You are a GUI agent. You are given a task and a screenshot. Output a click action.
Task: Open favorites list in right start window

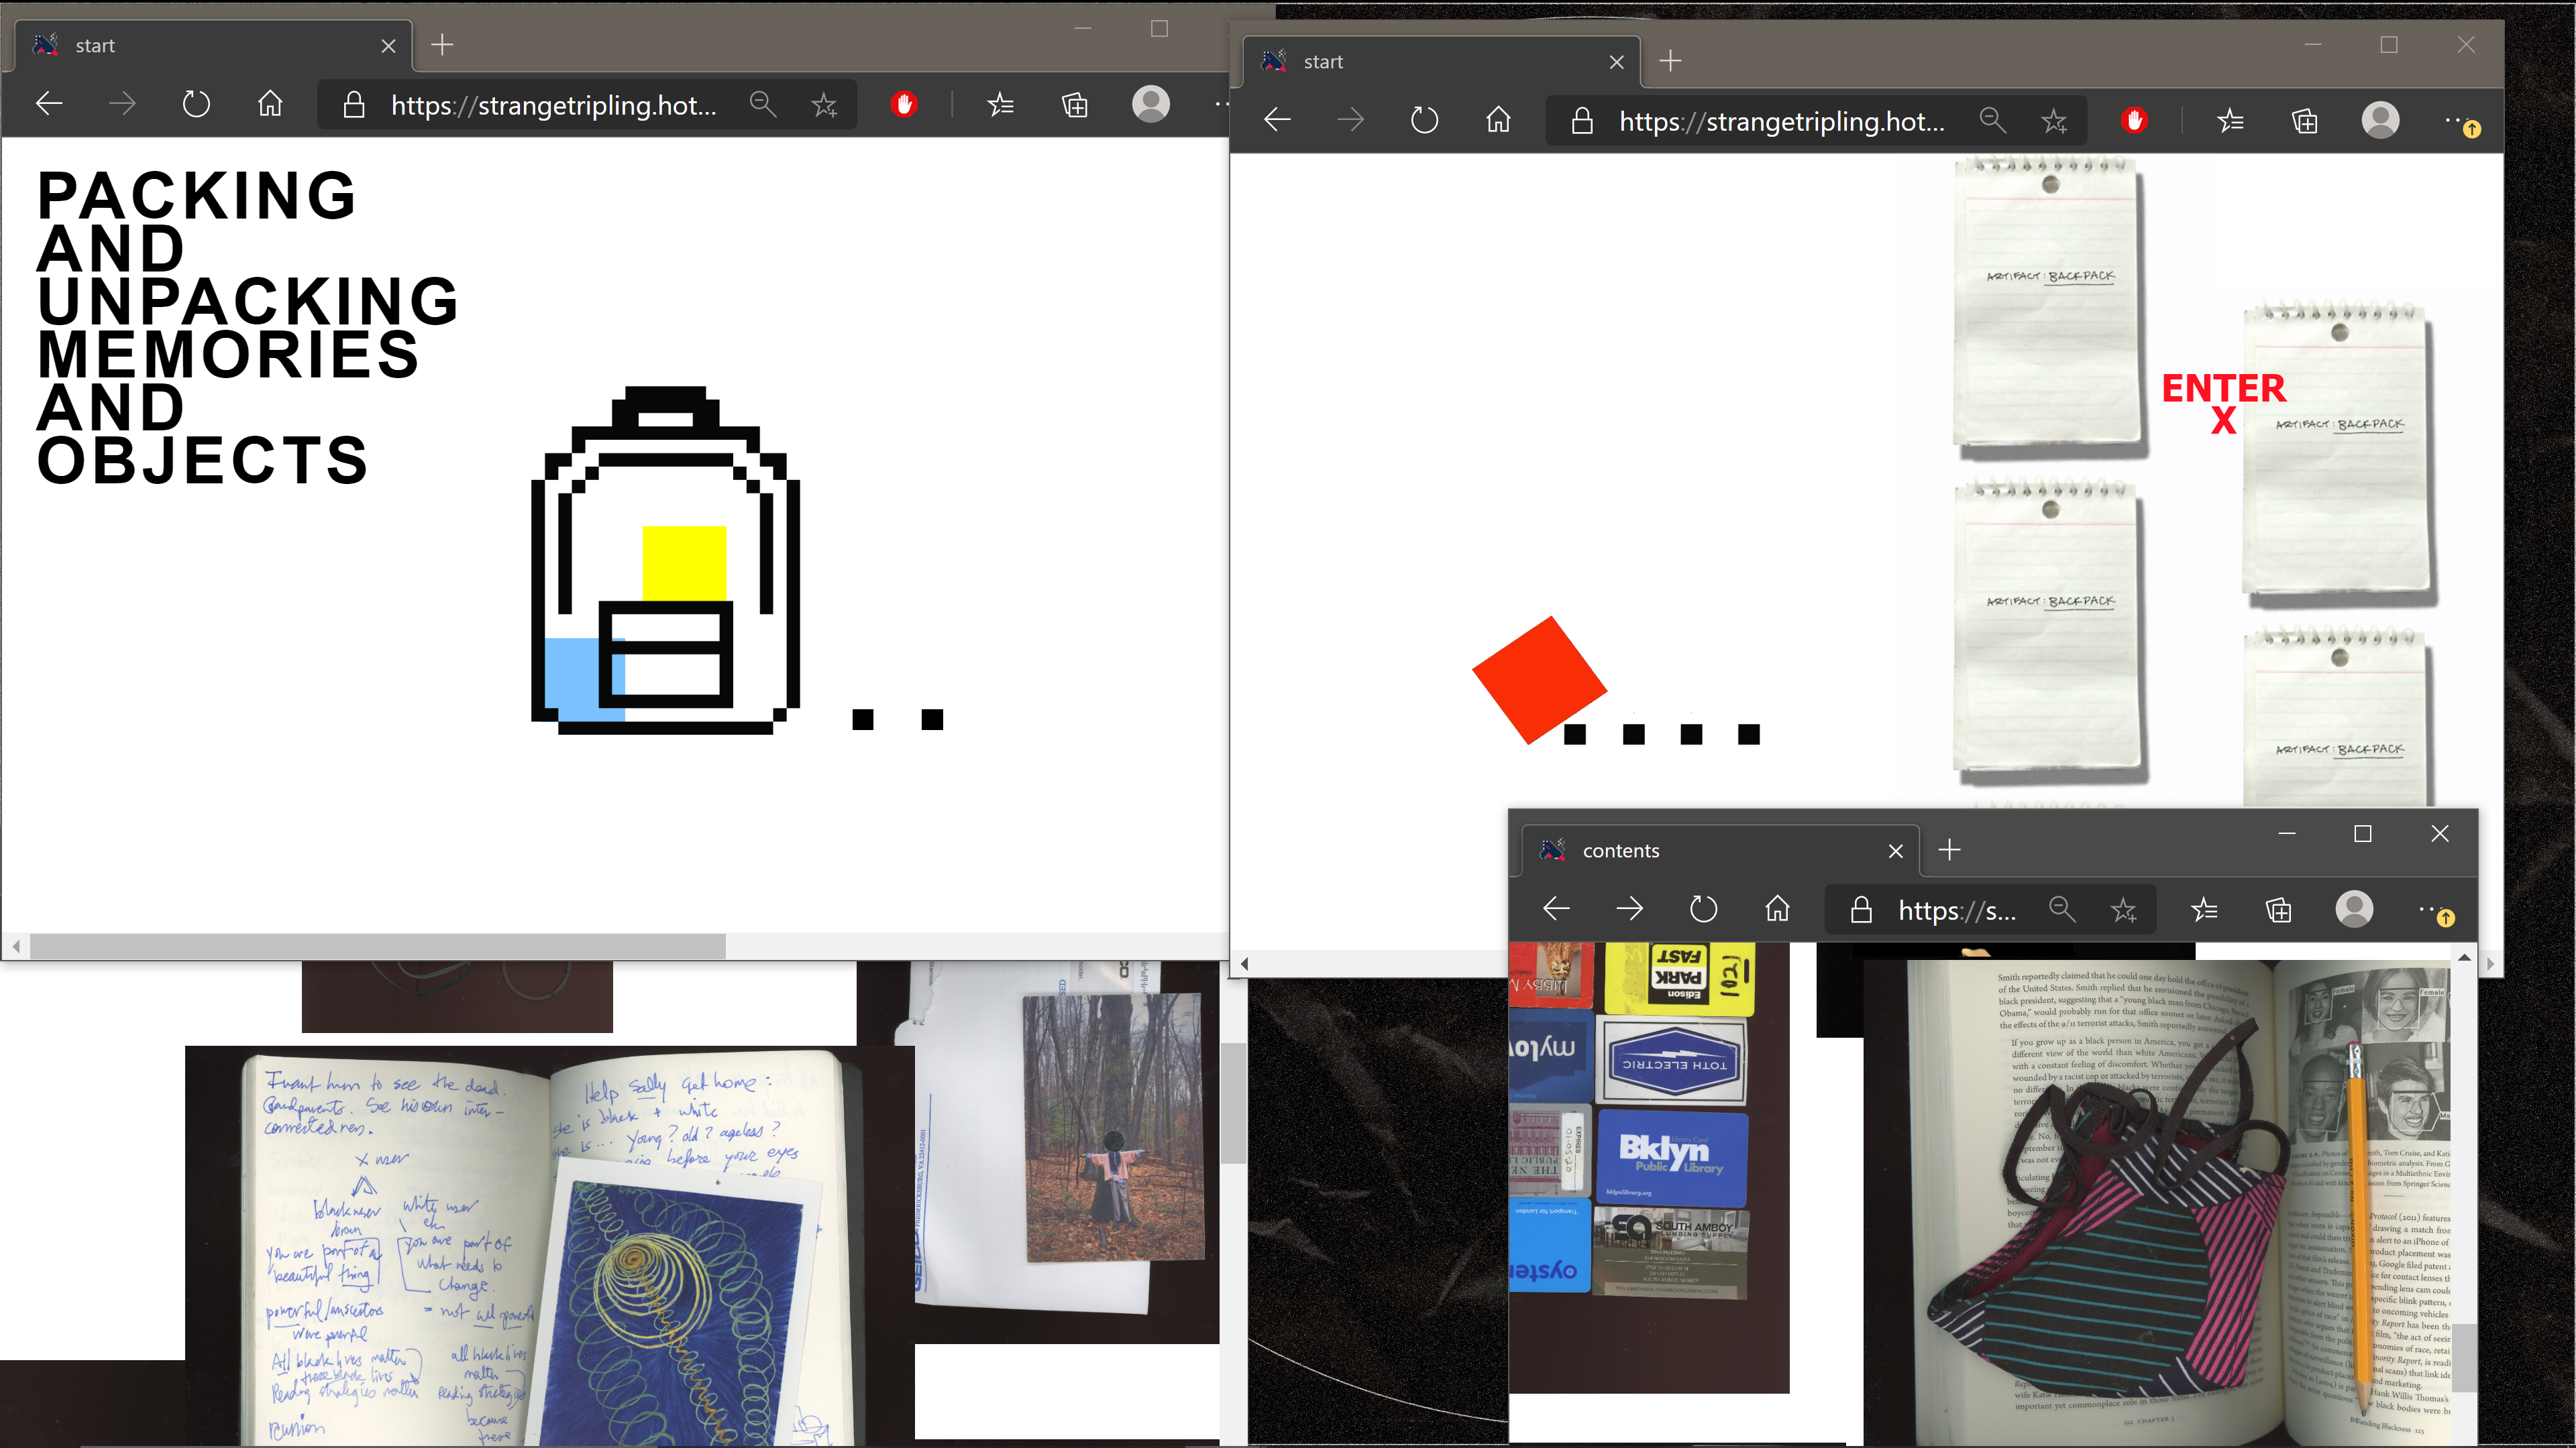pyautogui.click(x=2230, y=122)
